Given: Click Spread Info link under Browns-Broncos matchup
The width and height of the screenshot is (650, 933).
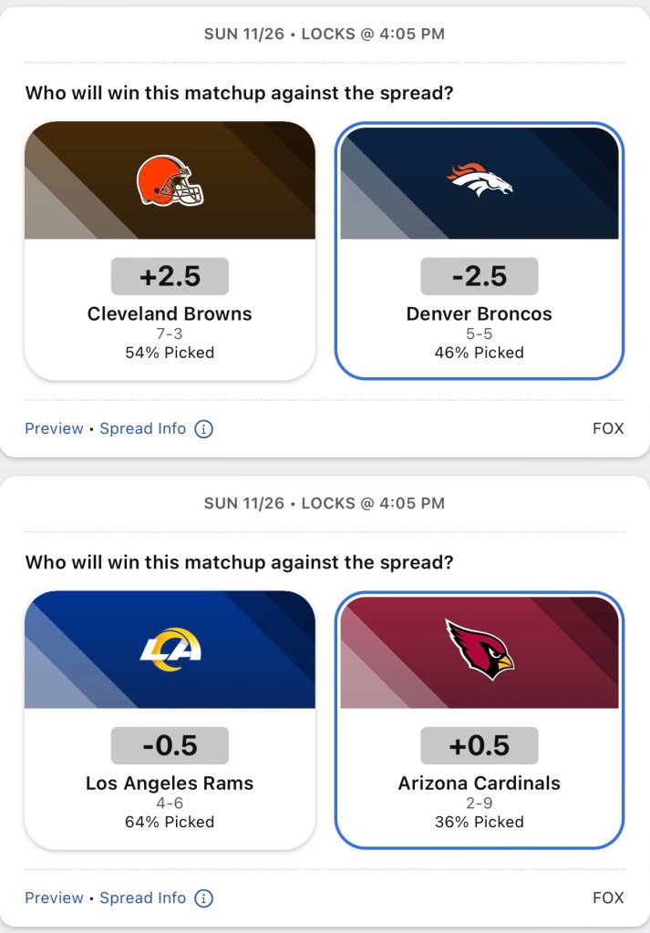Looking at the screenshot, I should tap(142, 428).
